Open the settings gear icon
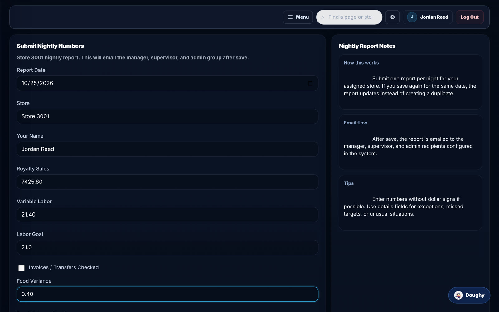499x312 pixels. (392, 17)
